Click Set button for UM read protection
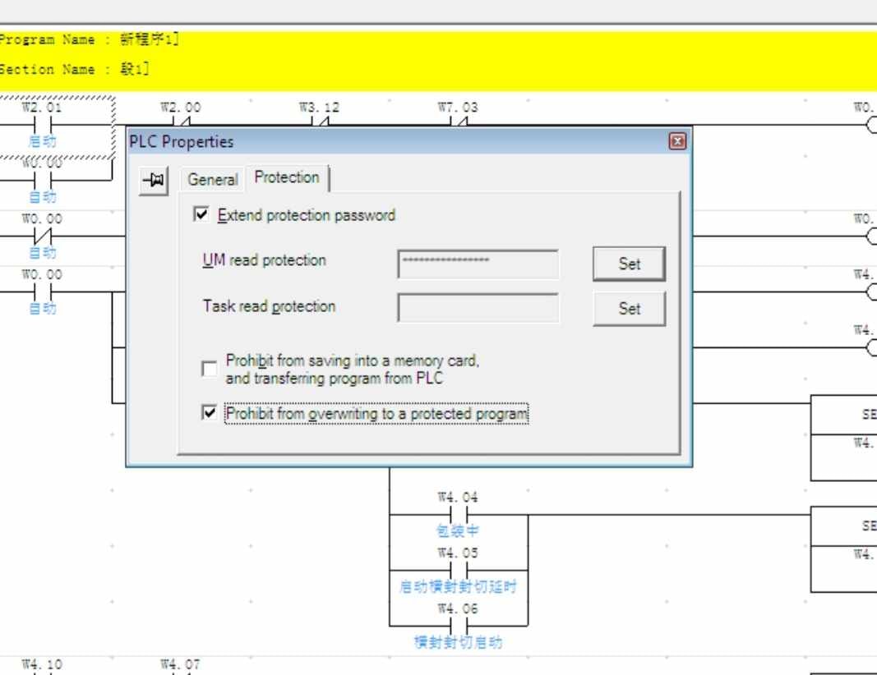Viewport: 877px width, 675px height. point(630,264)
